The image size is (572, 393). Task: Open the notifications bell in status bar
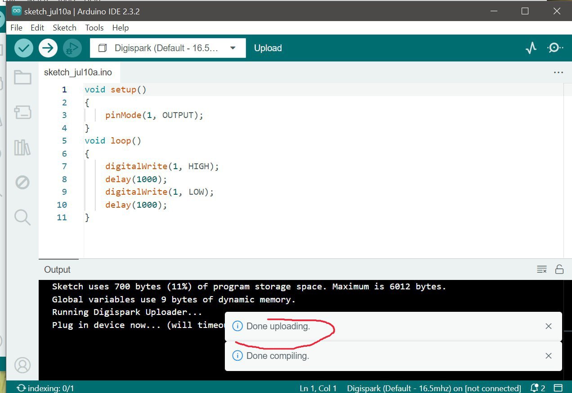[538, 388]
